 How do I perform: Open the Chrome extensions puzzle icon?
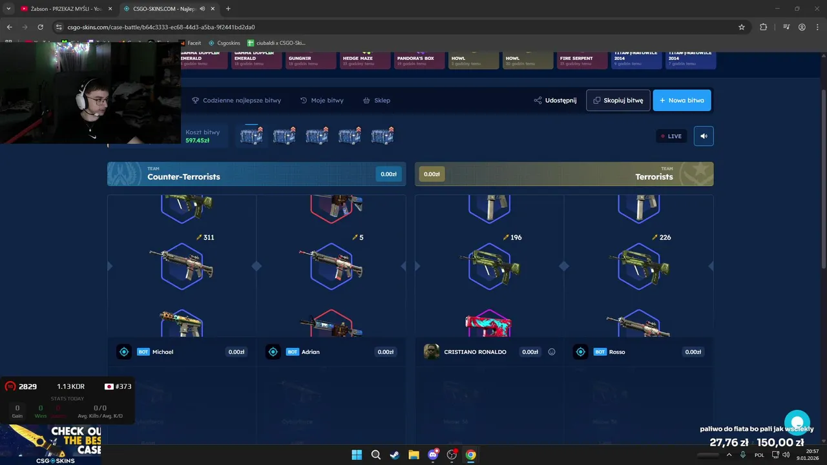pyautogui.click(x=764, y=27)
